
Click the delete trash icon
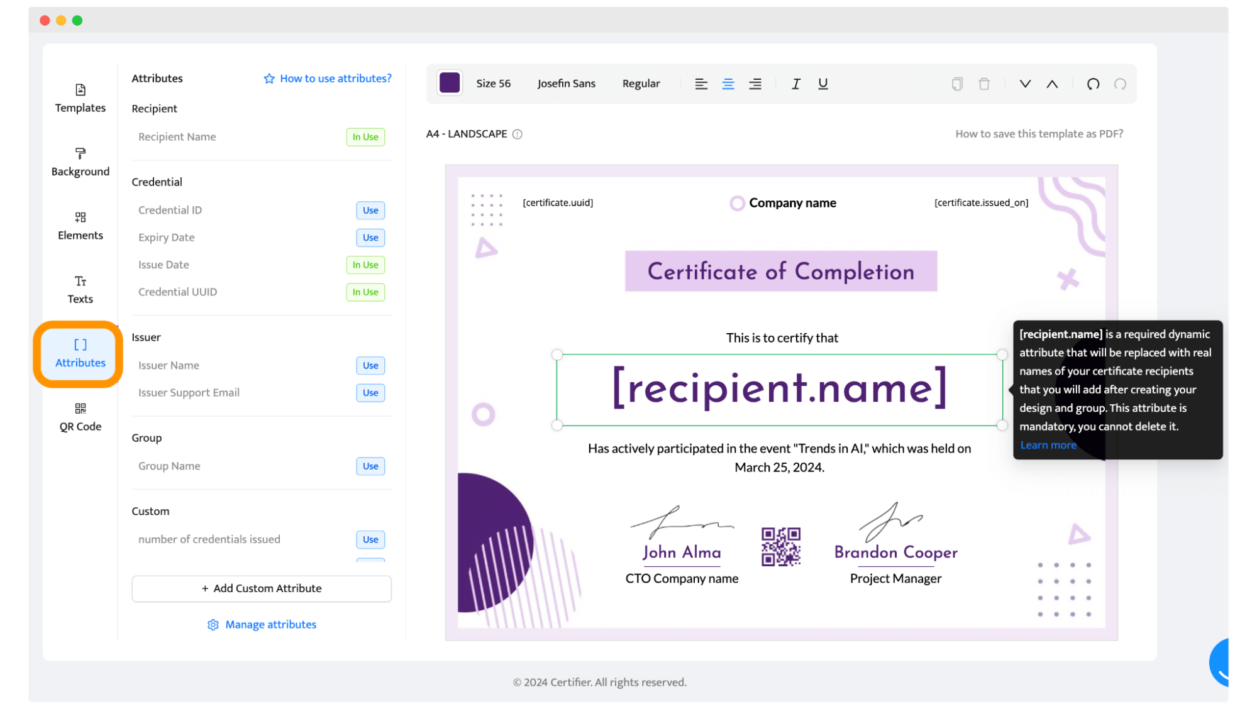point(984,84)
